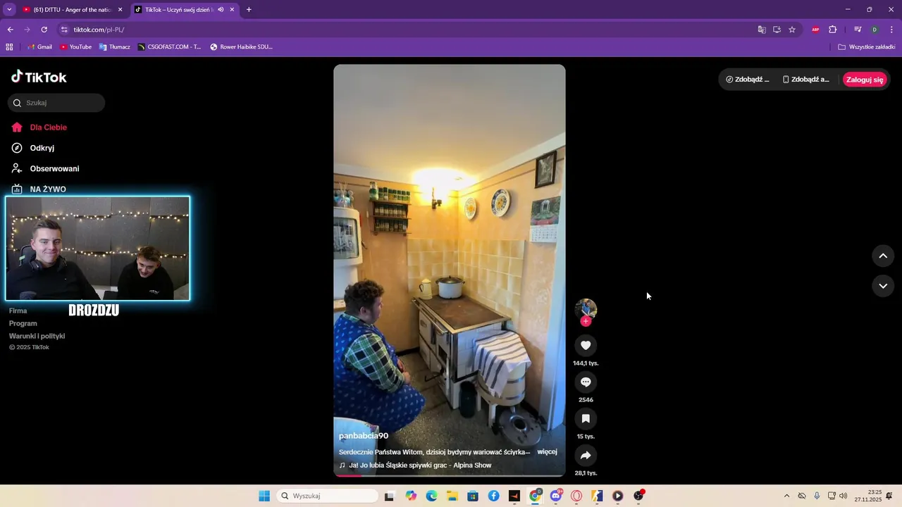Click the Zaloguj się button

(865, 80)
